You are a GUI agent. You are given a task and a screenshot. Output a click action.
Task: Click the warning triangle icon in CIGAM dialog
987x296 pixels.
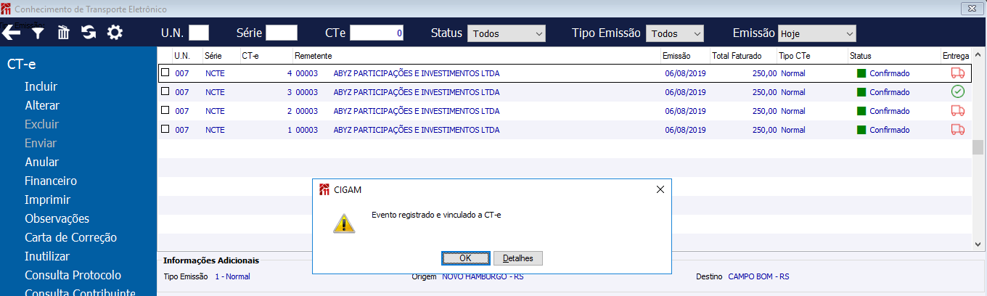click(x=344, y=223)
